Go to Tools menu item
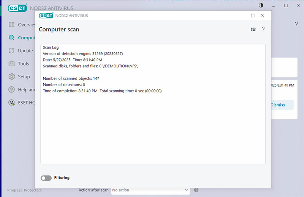 24,64
